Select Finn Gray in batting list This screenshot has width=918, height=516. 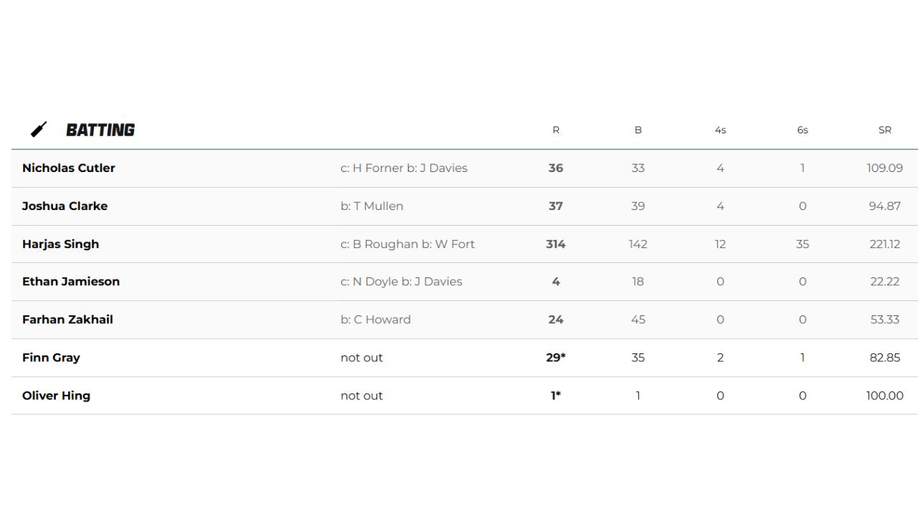click(x=51, y=358)
